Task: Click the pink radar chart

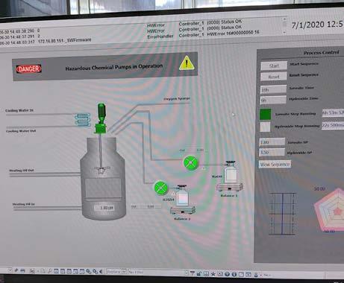Action: [330, 211]
